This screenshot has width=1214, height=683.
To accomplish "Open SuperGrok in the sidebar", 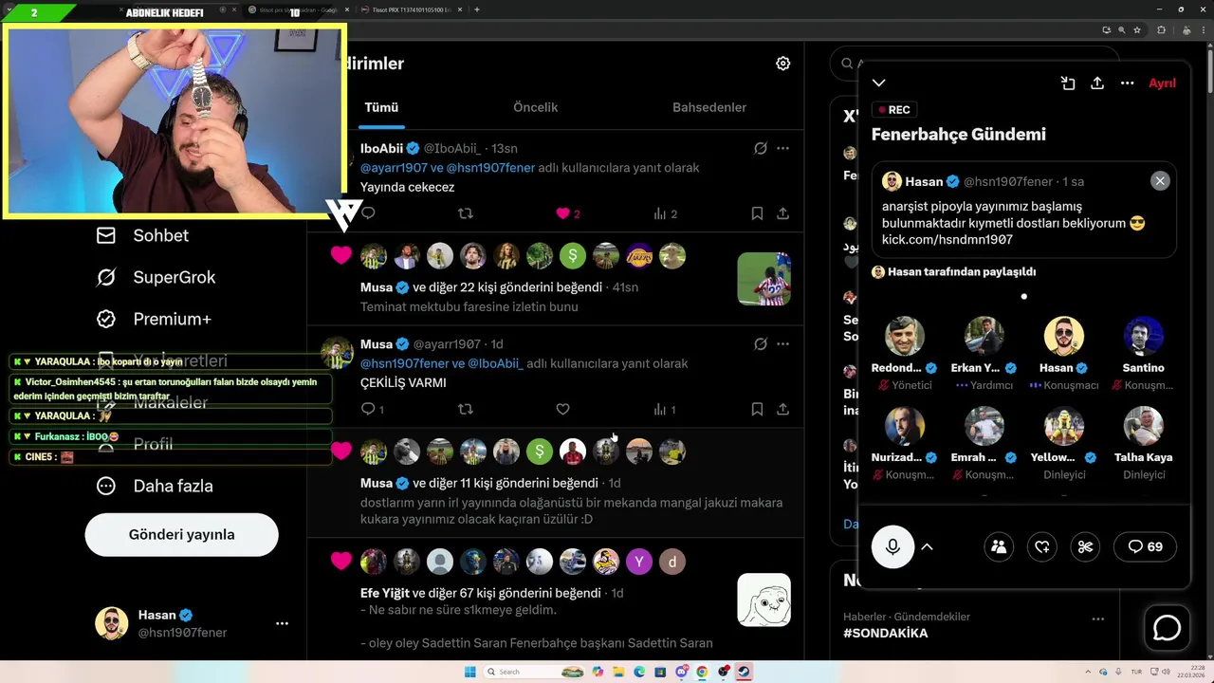I will (156, 277).
